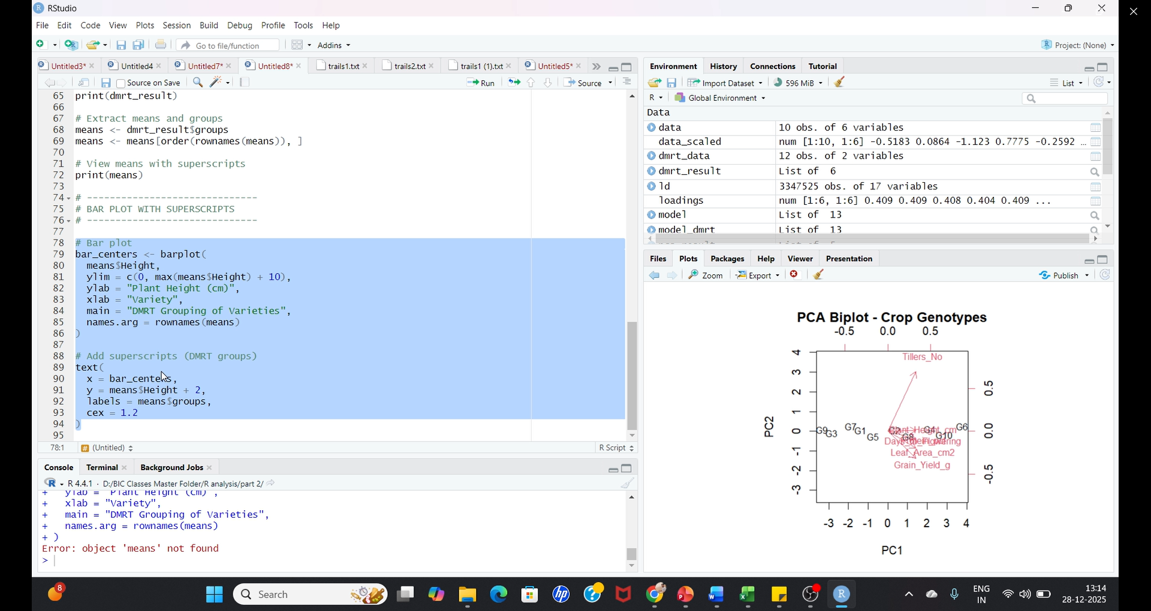Click the Source button
The width and height of the screenshot is (1151, 611).
click(x=584, y=83)
